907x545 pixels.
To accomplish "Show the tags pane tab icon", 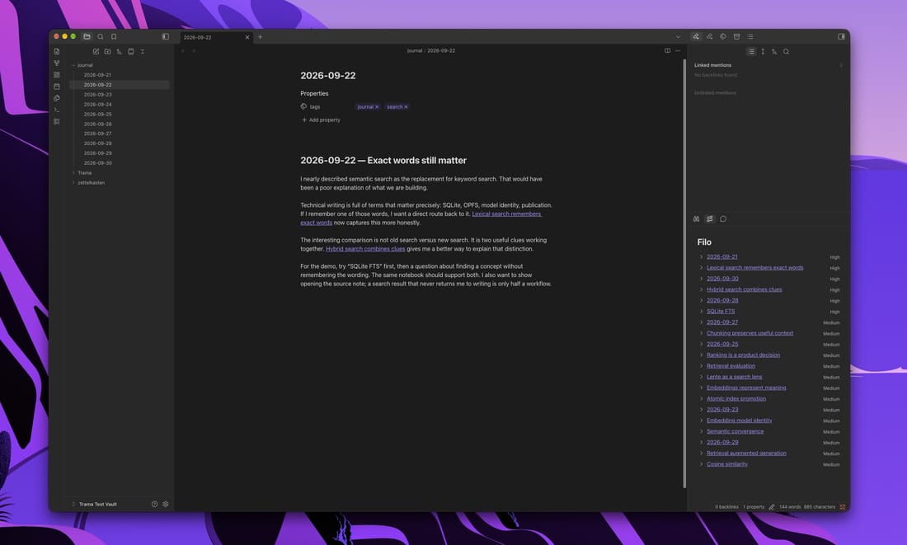I will (x=723, y=36).
